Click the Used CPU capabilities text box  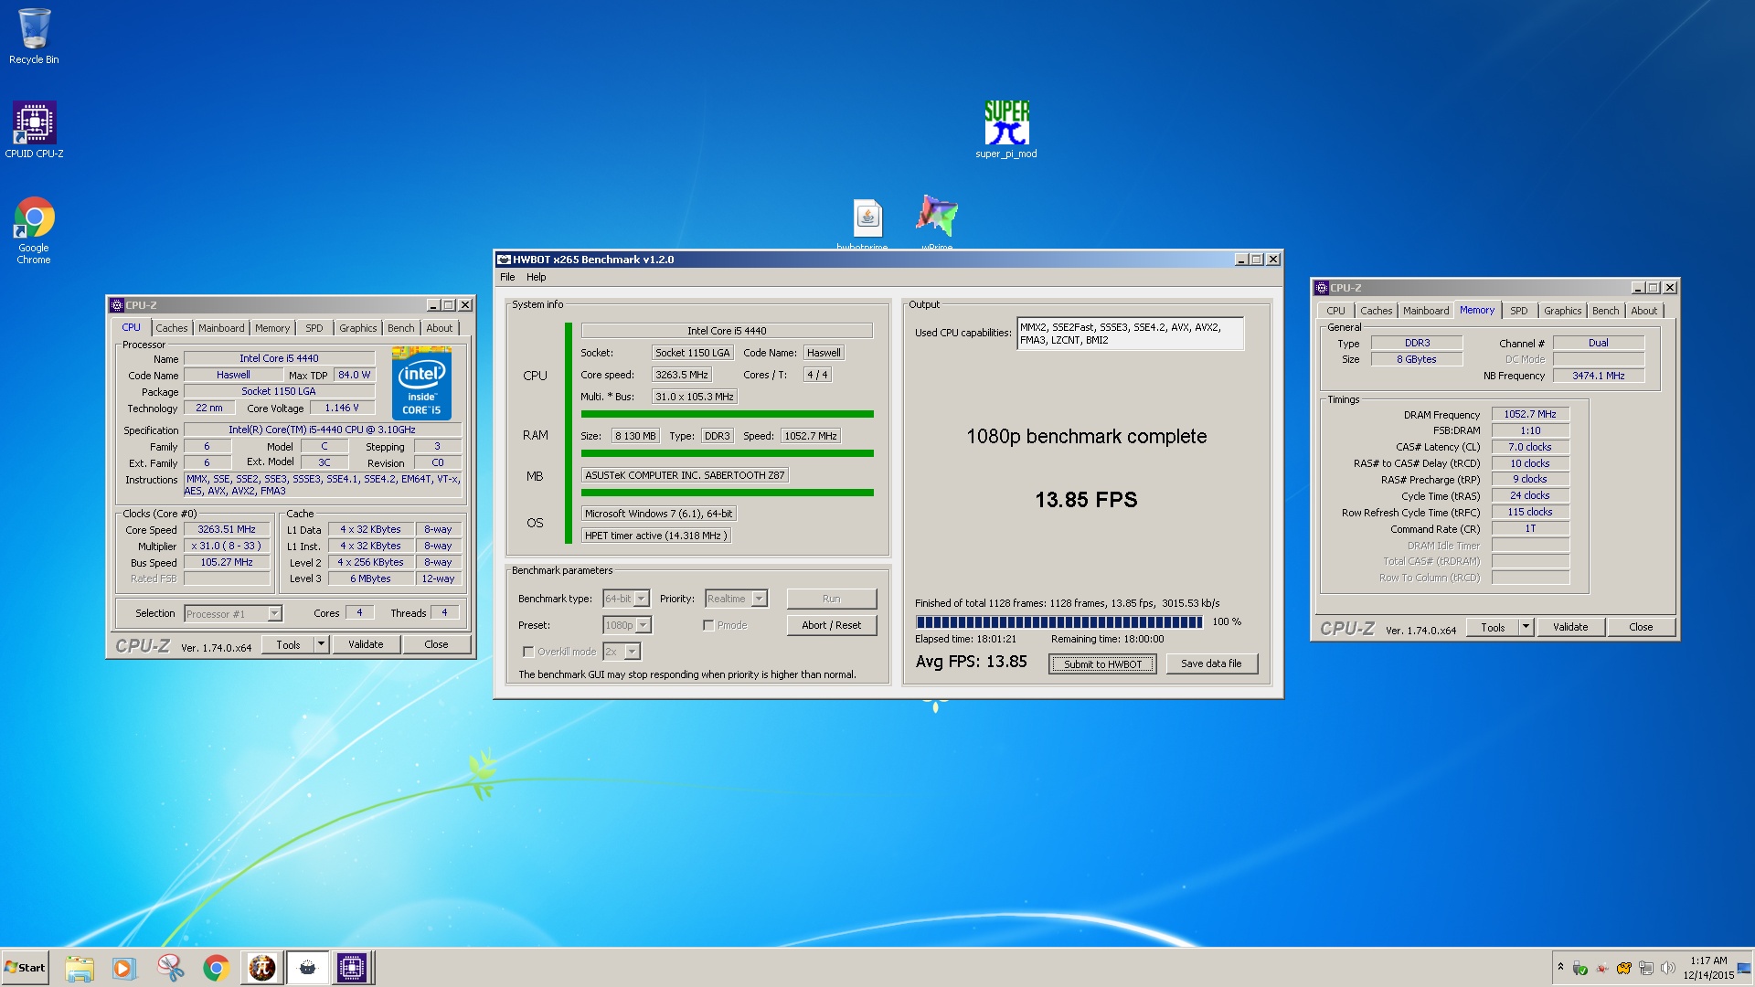1130,334
